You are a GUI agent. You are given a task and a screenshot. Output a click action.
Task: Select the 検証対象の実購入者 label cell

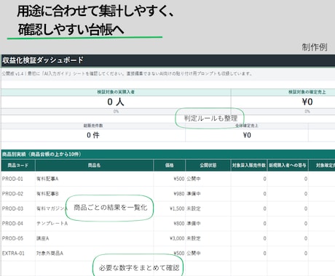click(116, 92)
